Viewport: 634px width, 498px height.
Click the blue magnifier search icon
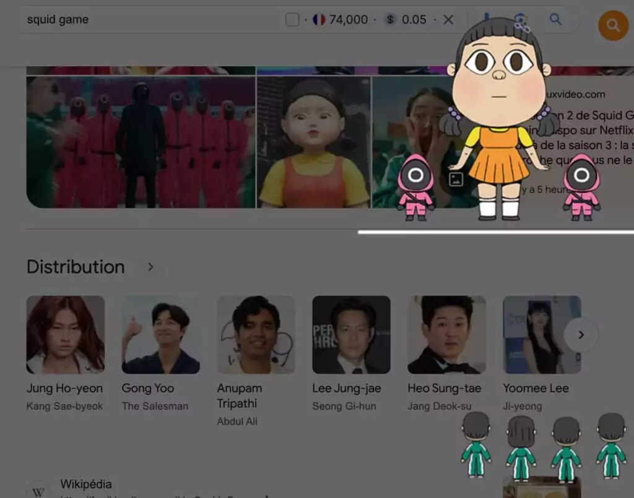(x=555, y=20)
